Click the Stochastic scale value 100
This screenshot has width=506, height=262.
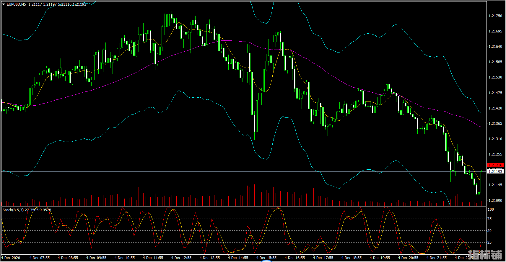click(490, 209)
